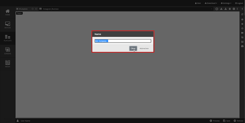The height and width of the screenshot is (123, 245).
Task: Select Playlists in left sidebar
Action: [x=8, y=38]
